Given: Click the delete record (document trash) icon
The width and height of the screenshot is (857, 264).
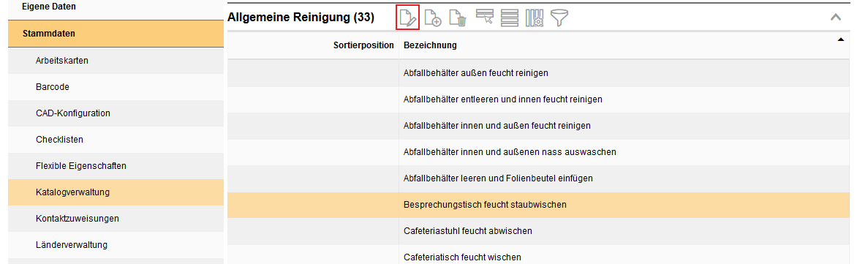Looking at the screenshot, I should (x=458, y=18).
